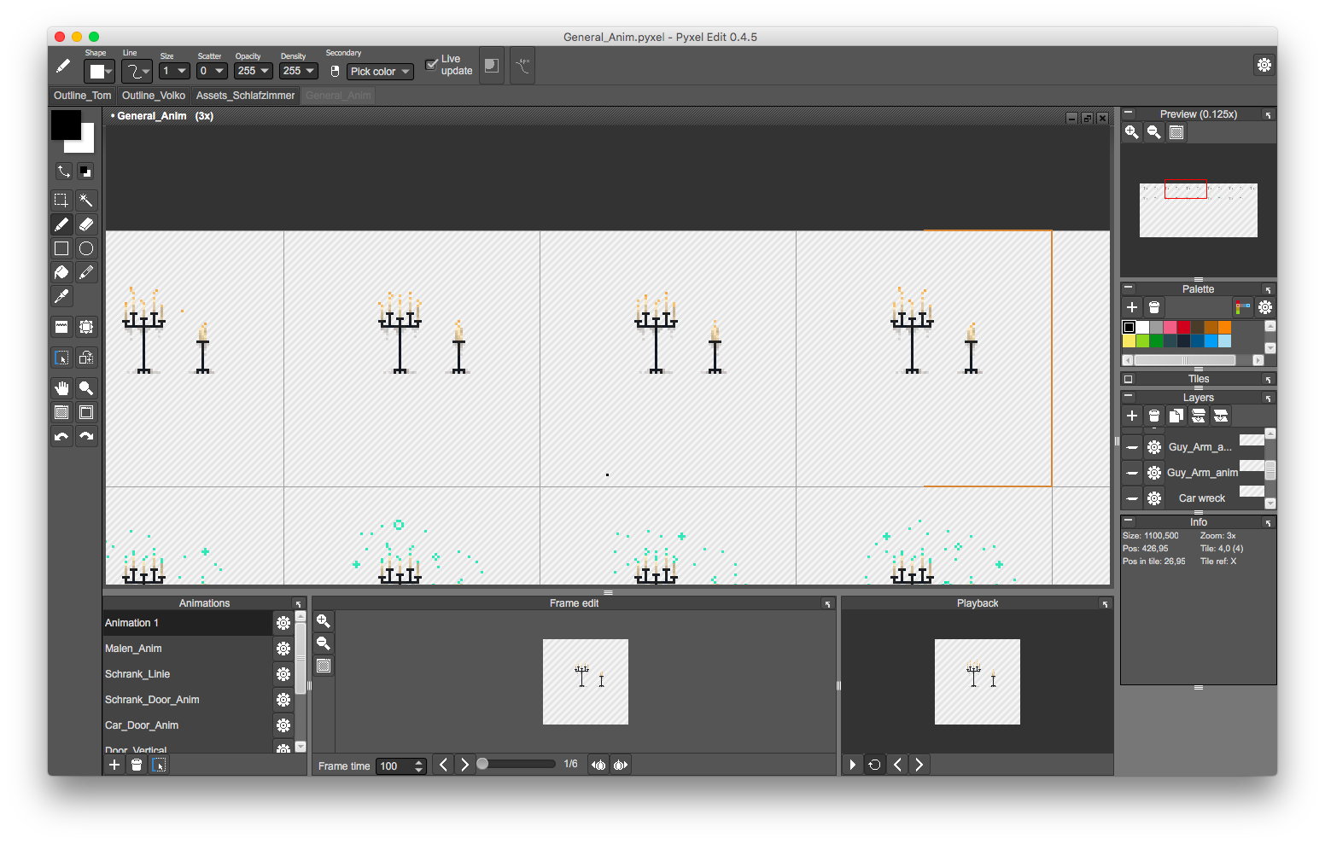Click the Undo arrow icon
This screenshot has height=844, width=1325.
[61, 436]
